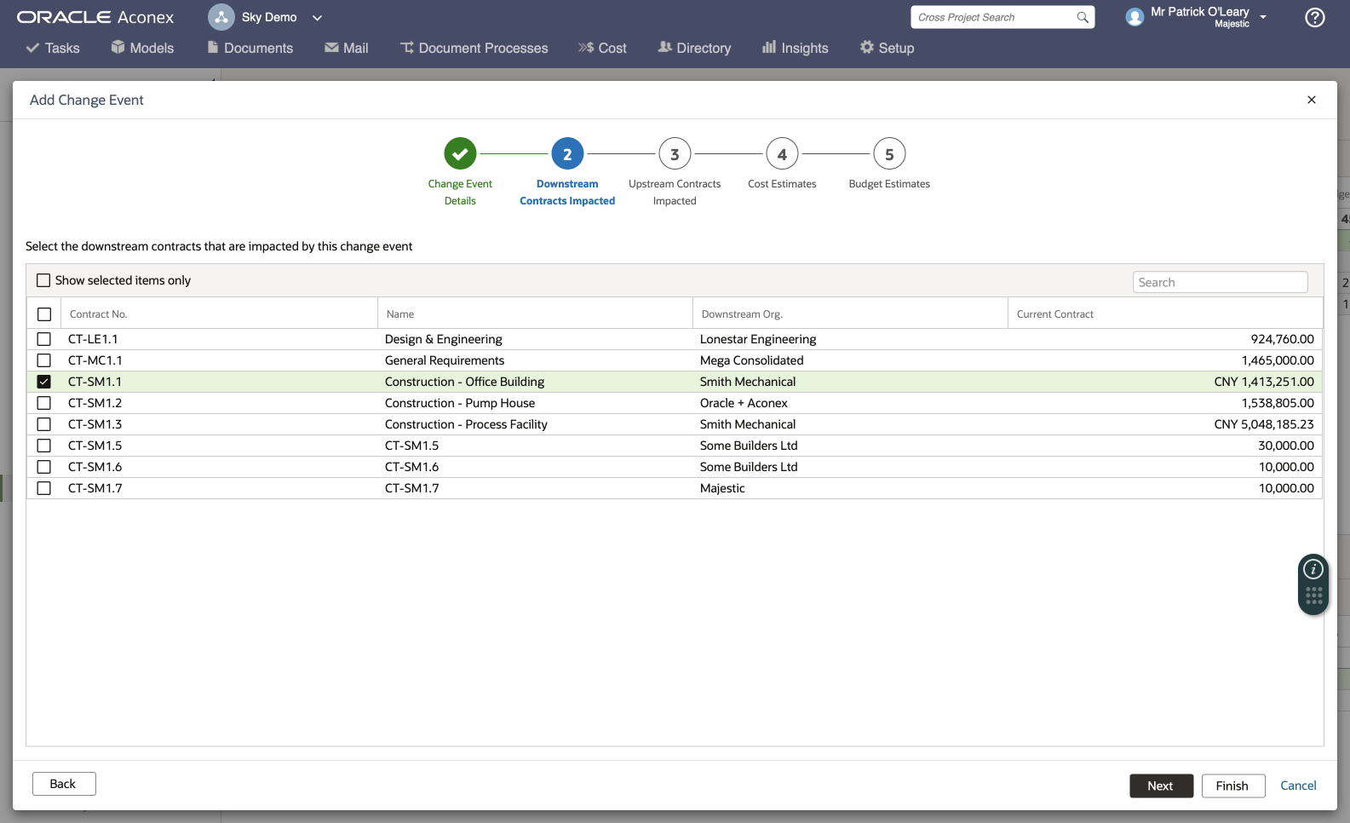Close the Add Change Event dialog
Viewport: 1350px width, 823px height.
[x=1312, y=100]
